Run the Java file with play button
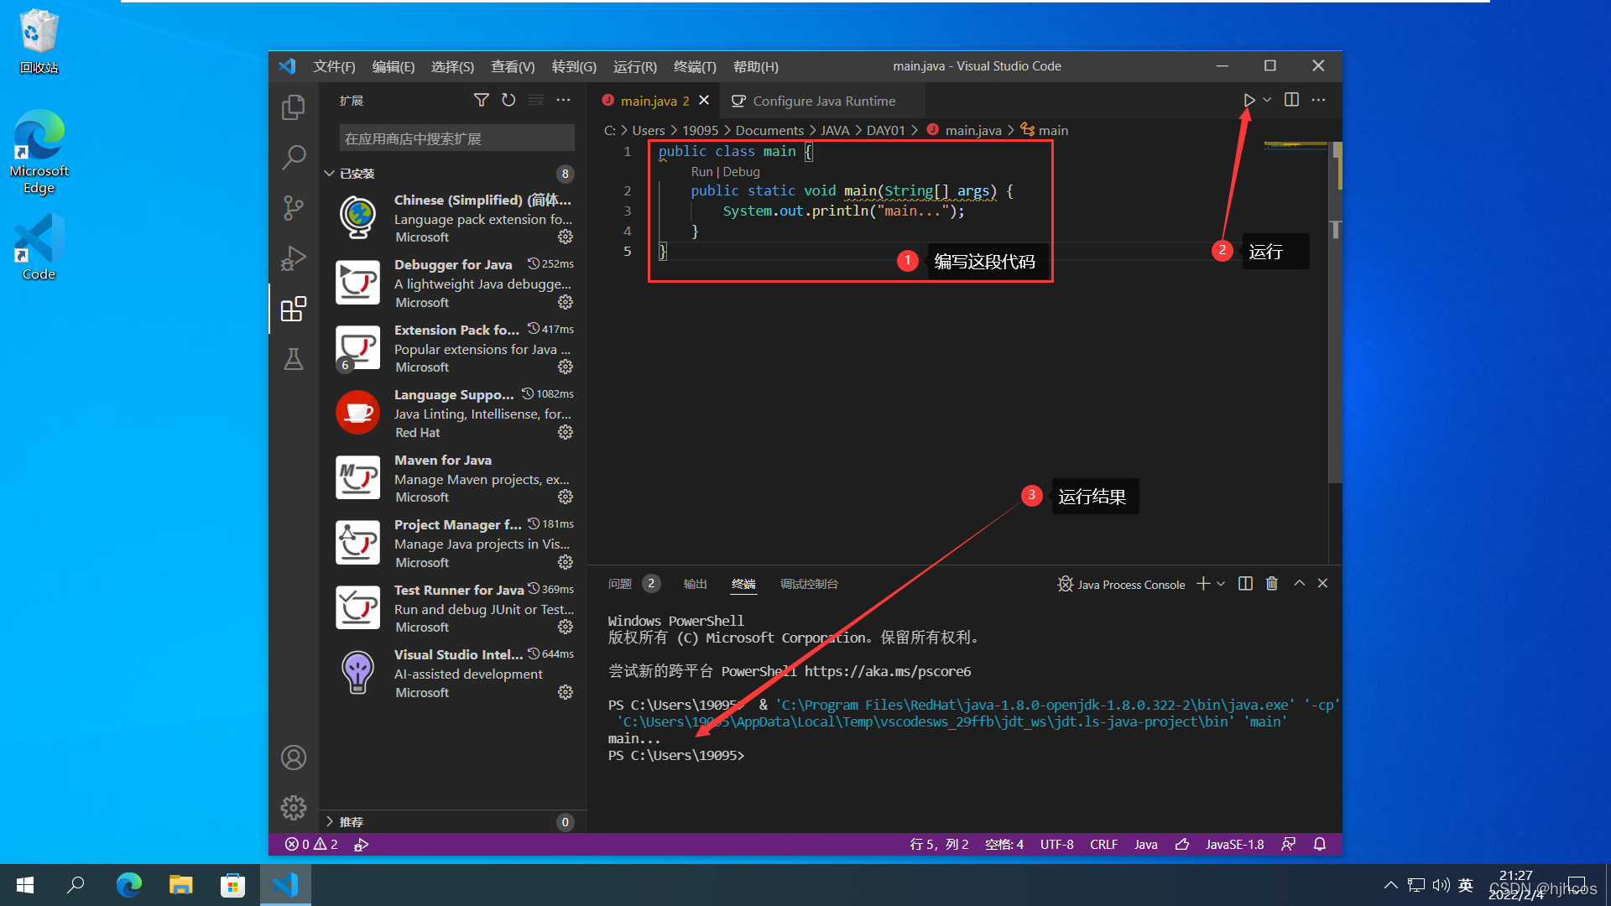Viewport: 1611px width, 906px height. click(1249, 100)
